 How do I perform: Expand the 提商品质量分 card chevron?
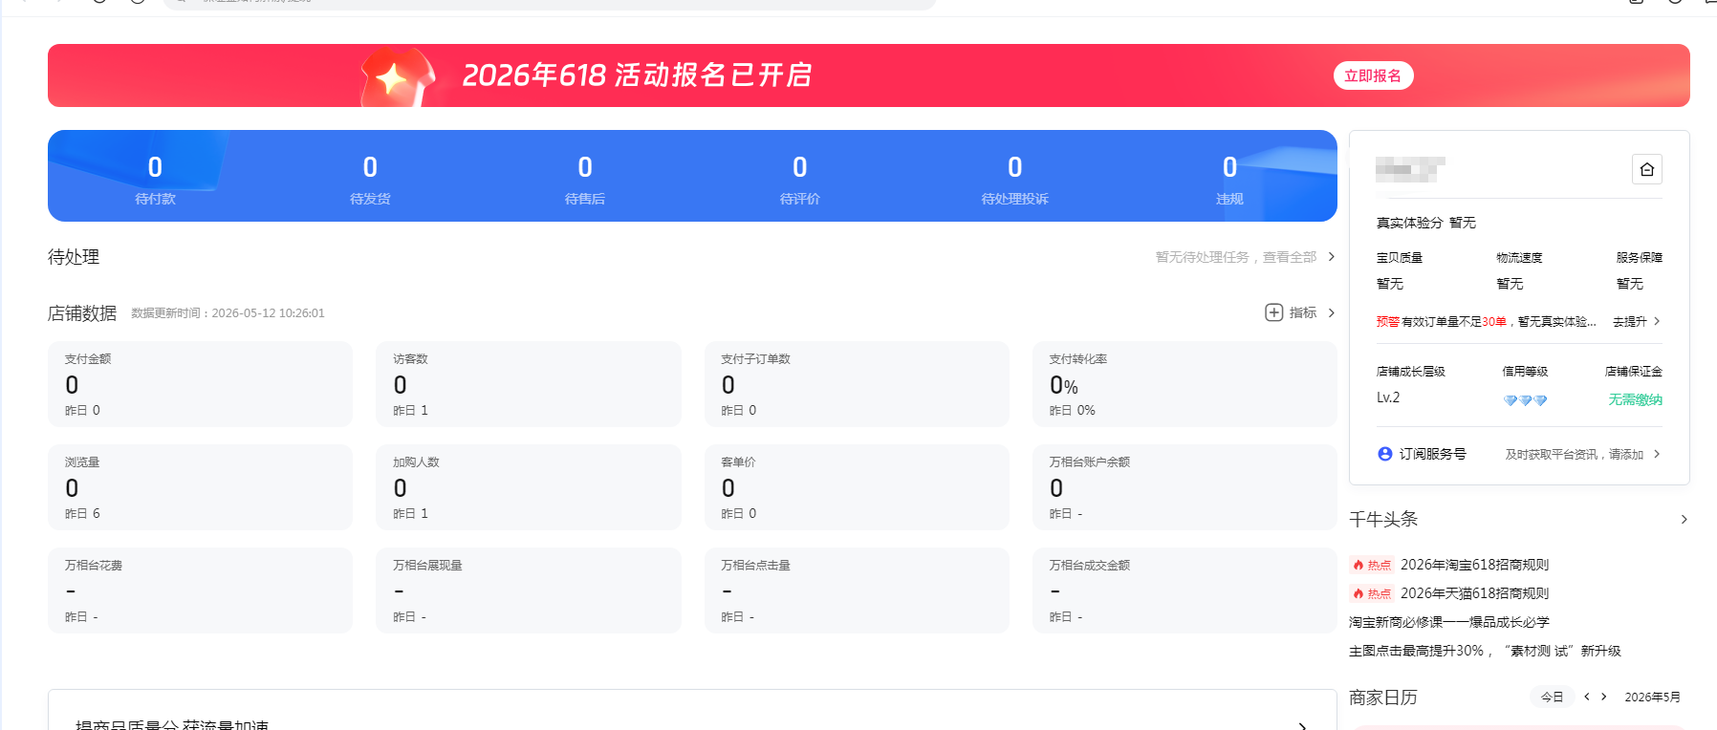[x=1302, y=725]
